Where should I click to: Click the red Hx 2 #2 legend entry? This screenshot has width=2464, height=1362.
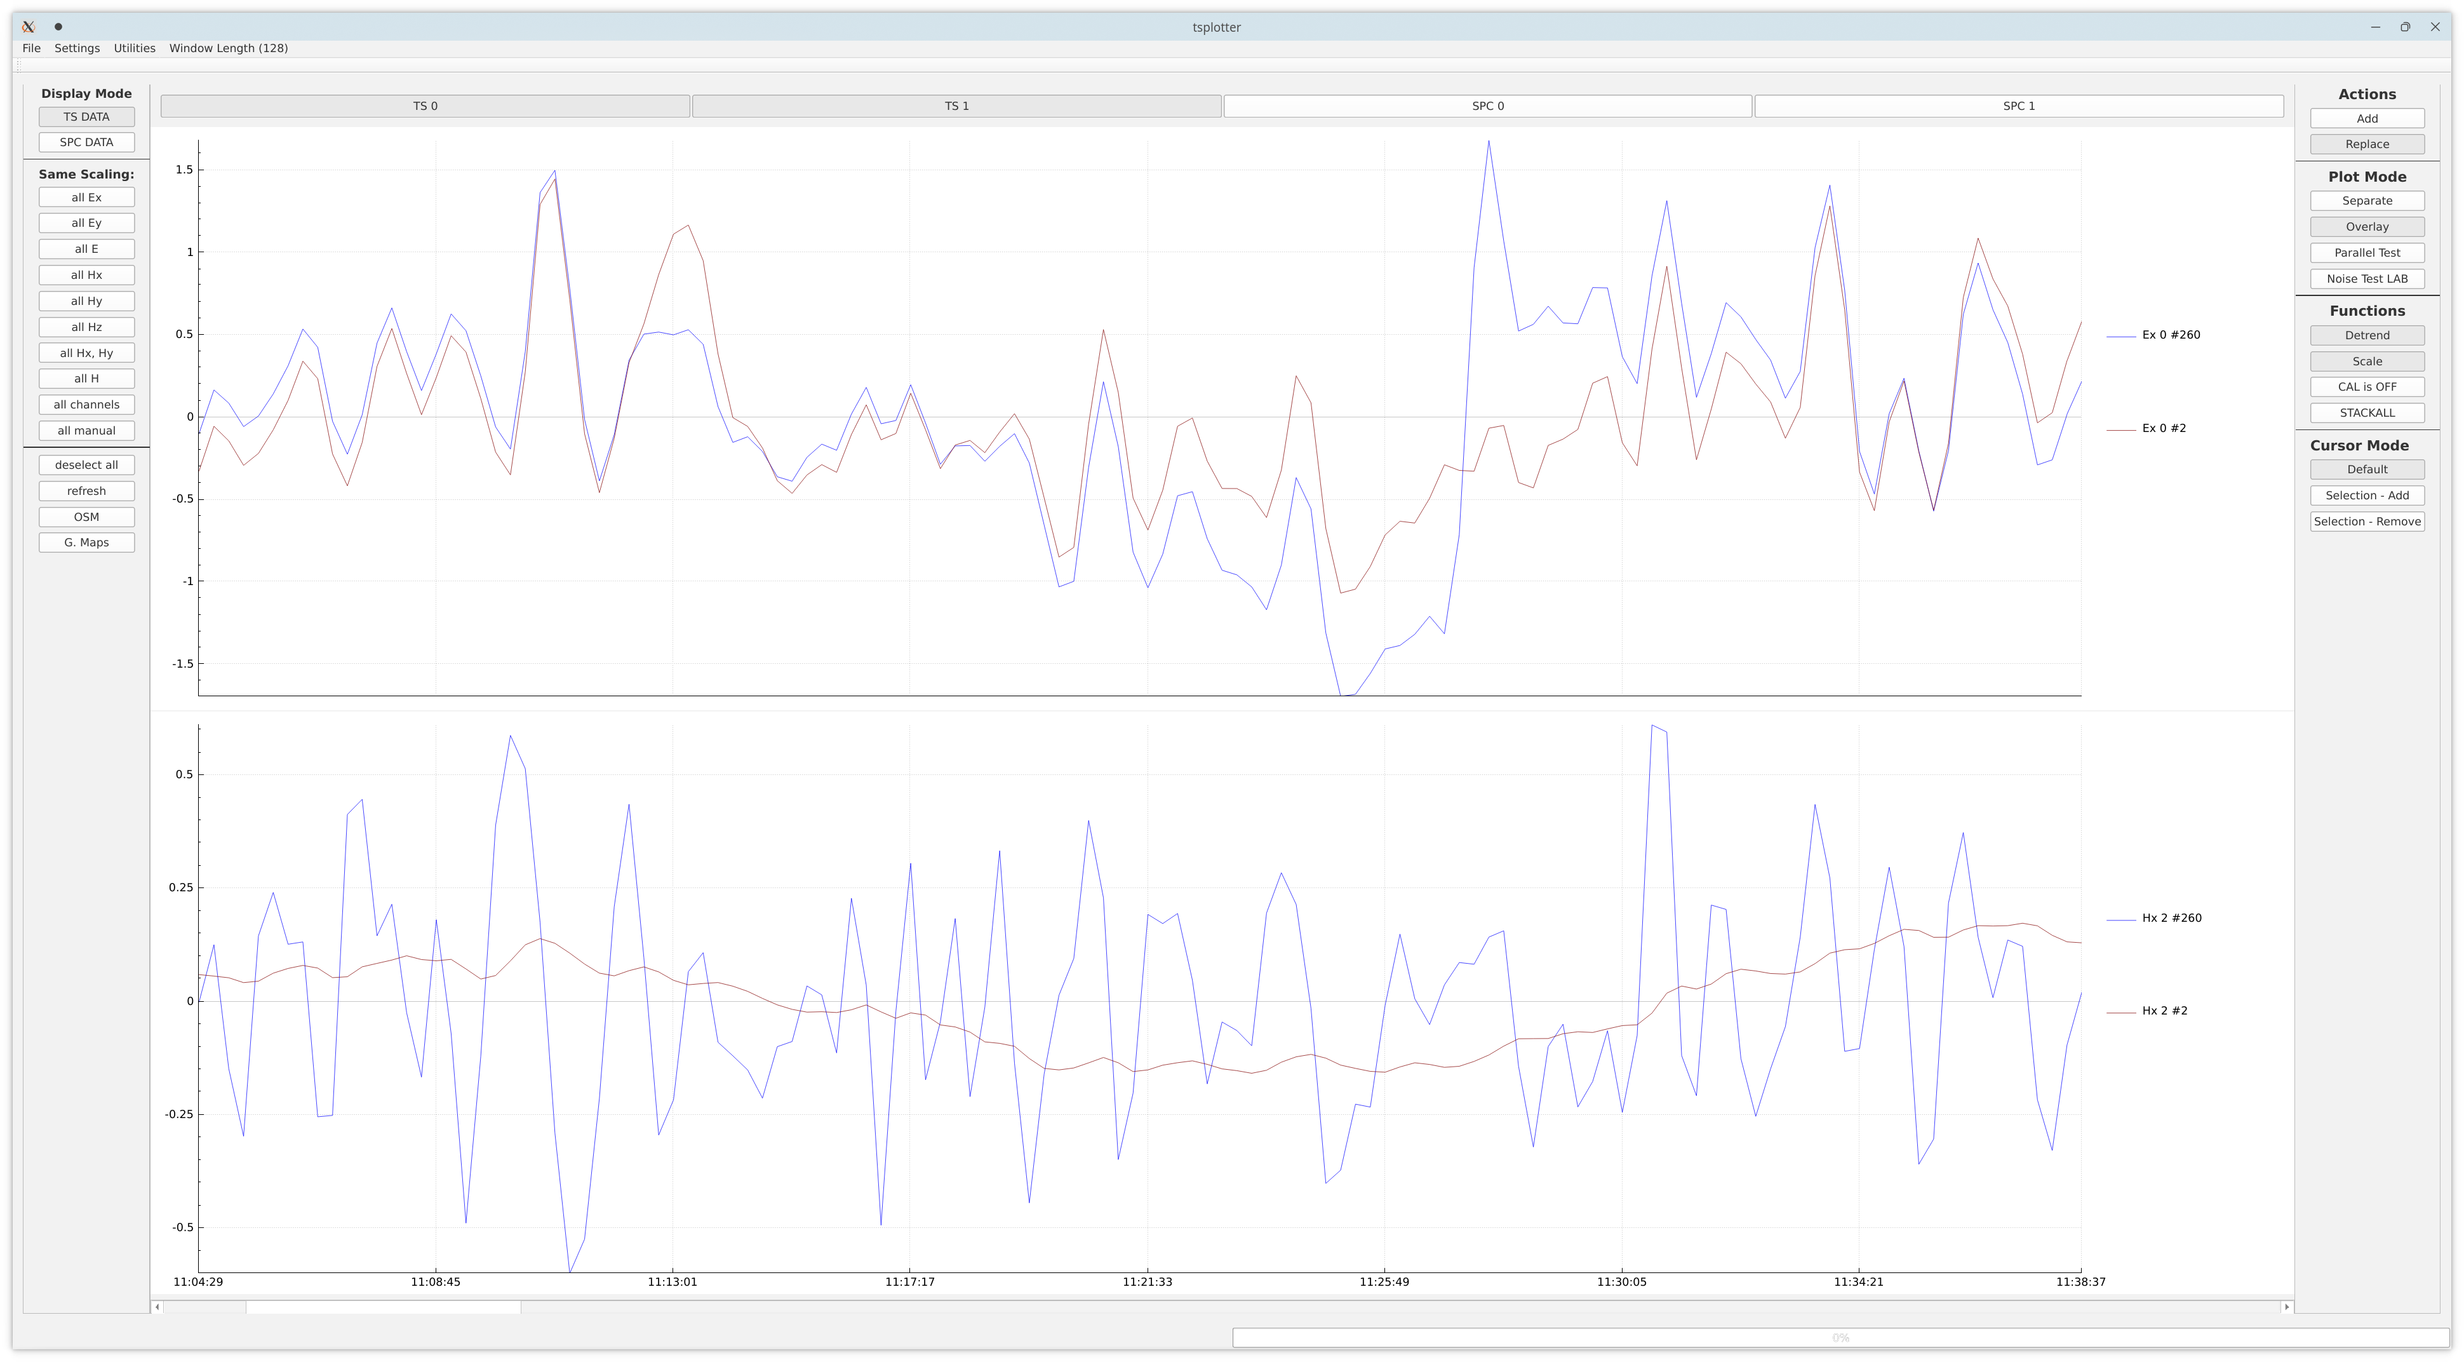pyautogui.click(x=2164, y=1011)
